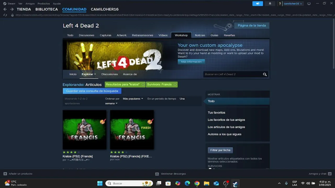This screenshot has width=335, height=188.
Task: Click the Gestionar descargas download icon
Action: [x=157, y=174]
